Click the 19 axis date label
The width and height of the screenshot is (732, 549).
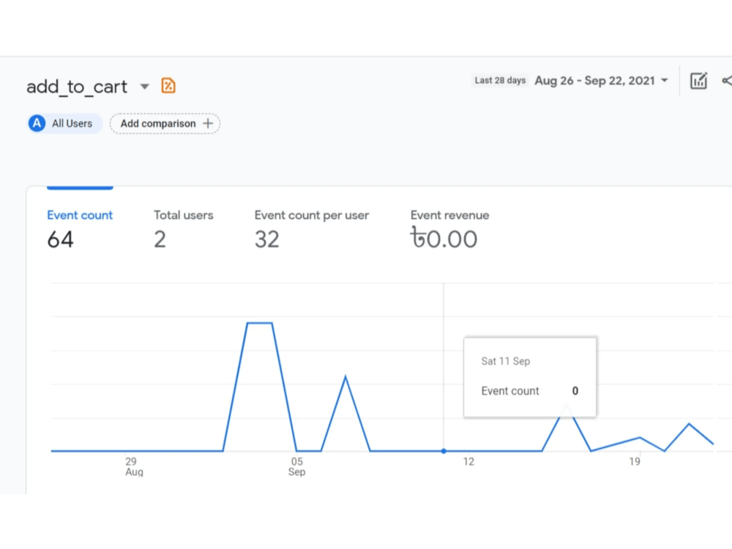coord(635,462)
